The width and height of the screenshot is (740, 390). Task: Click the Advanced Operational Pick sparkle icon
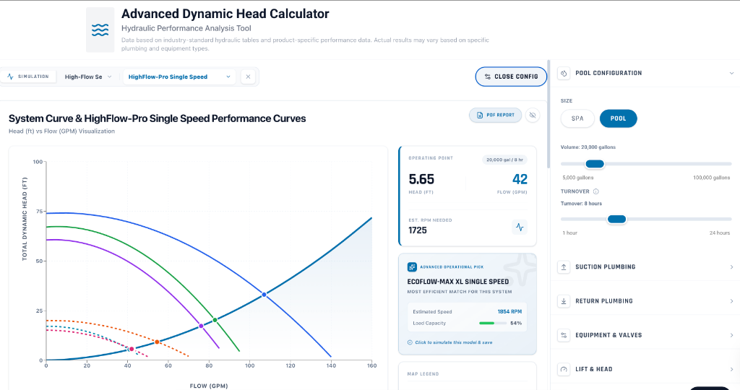tap(412, 266)
